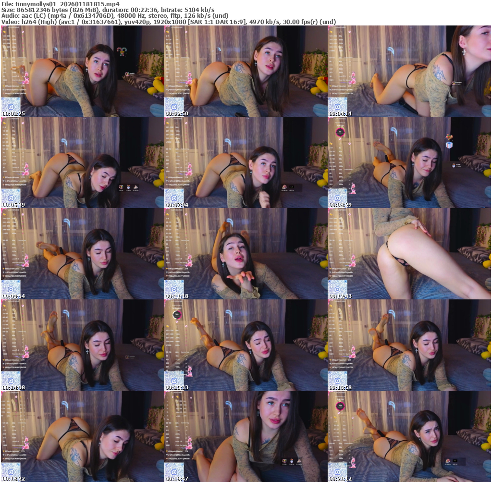Click the Instagram QR icon in the 00:16:58 frame
The width and height of the screenshot is (492, 482).
pos(337,380)
